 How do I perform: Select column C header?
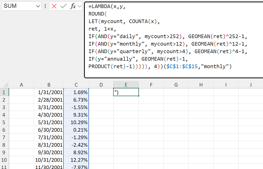pos(76,85)
